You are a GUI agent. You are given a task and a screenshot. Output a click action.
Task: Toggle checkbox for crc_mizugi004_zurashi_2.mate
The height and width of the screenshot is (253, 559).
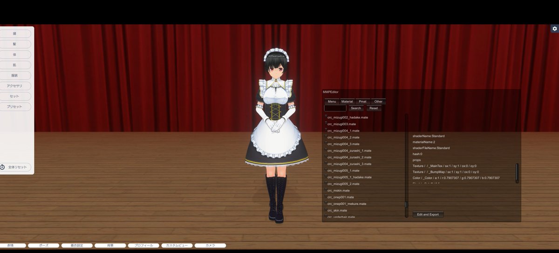coord(326,156)
